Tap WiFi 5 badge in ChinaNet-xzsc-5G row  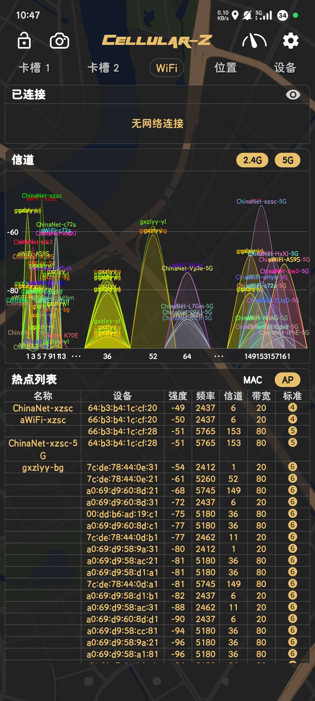293,443
